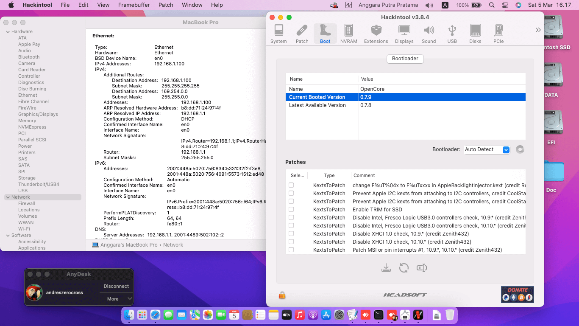Open the Window menu
The image size is (579, 326).
(192, 5)
